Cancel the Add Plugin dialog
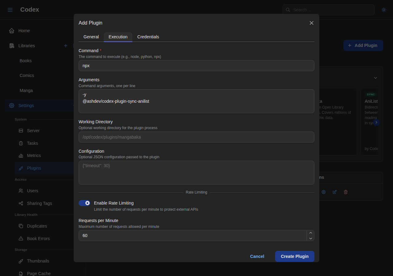Viewport: 393px width, 276px height. (257, 256)
